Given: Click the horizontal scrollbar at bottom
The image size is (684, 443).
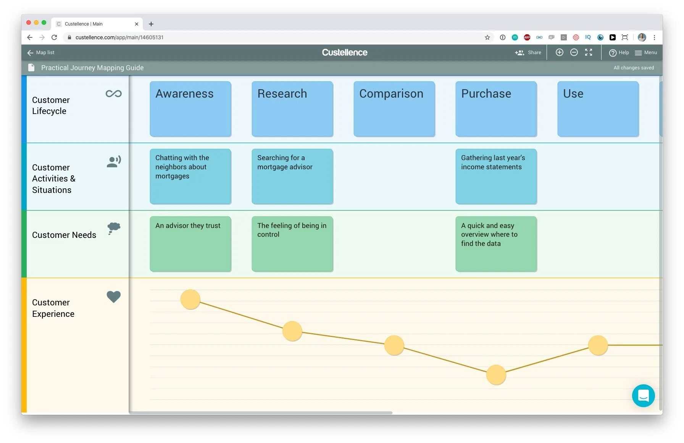Looking at the screenshot, I should click(261, 413).
